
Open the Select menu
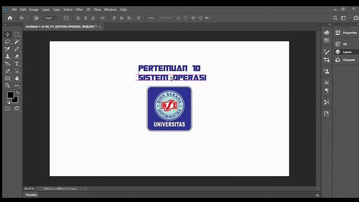(68, 10)
